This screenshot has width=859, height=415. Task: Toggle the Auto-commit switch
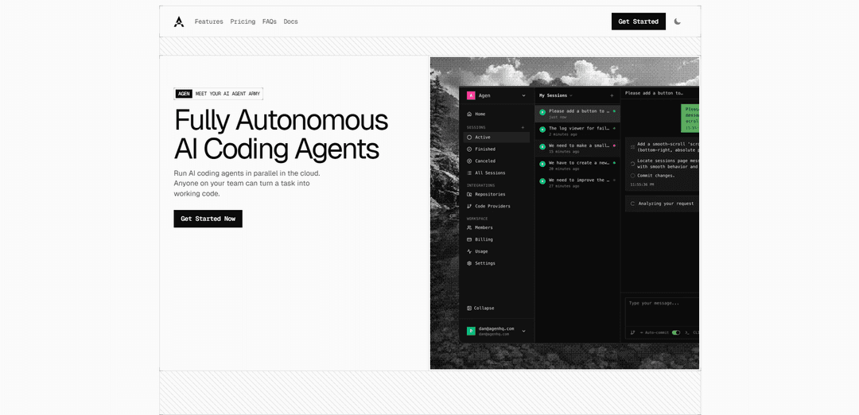click(x=676, y=333)
